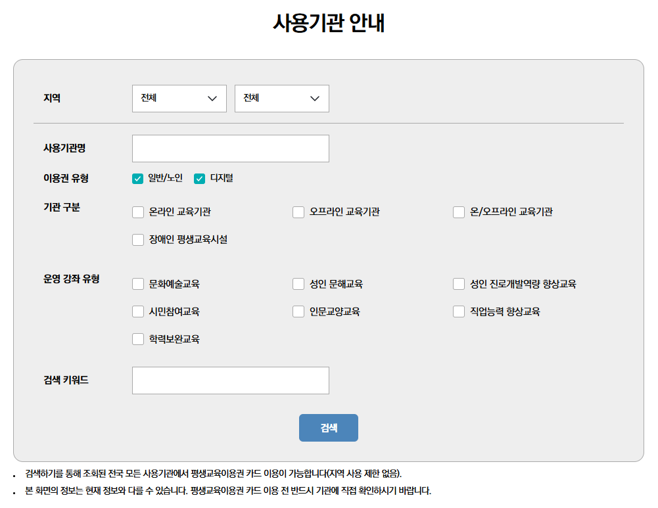Image resolution: width=658 pixels, height=508 pixels.
Task: Check the 인문교양교육 course type
Action: coord(298,311)
